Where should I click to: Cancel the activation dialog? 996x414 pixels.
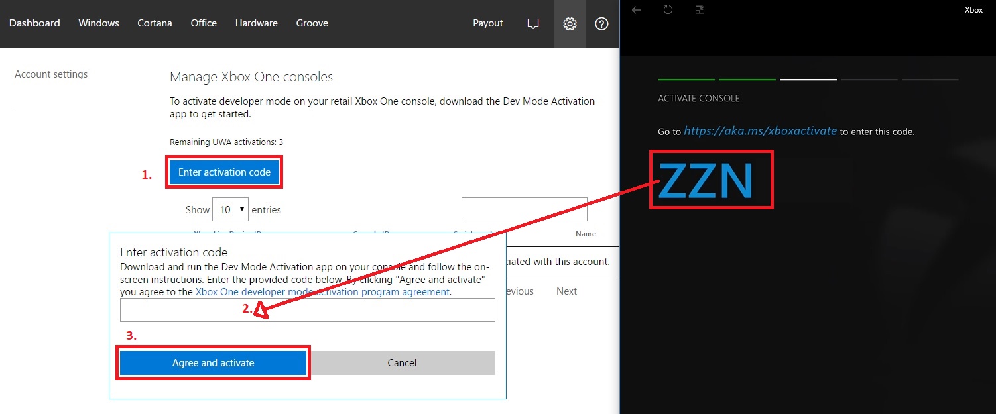coord(402,362)
